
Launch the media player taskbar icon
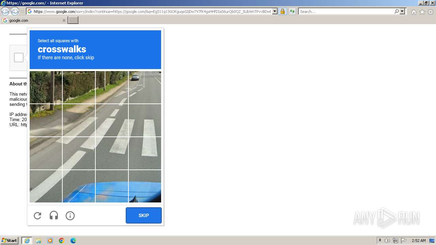click(x=50, y=241)
